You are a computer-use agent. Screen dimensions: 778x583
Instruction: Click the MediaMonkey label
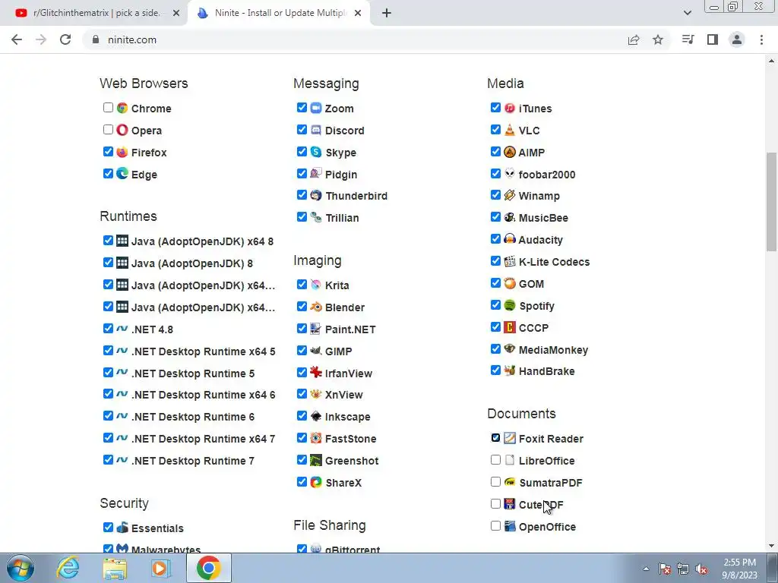(553, 349)
